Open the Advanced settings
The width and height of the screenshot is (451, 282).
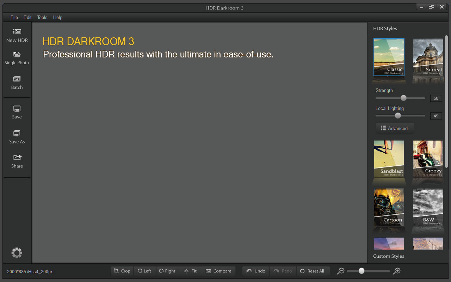click(x=395, y=128)
